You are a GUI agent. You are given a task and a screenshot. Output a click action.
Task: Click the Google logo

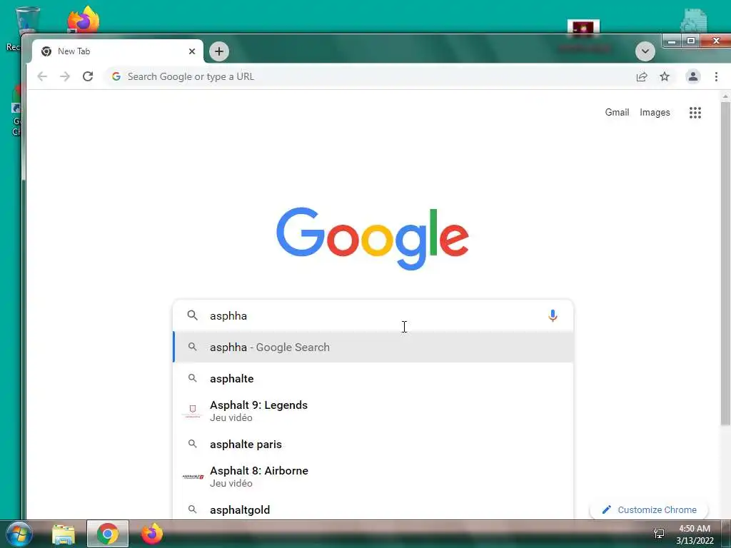(x=373, y=238)
